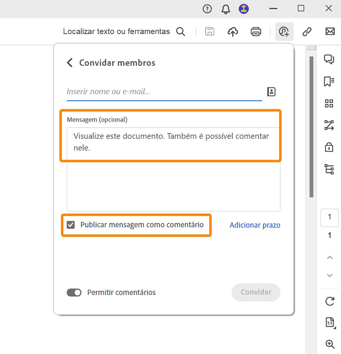Go back from Convidar membros

pyautogui.click(x=70, y=63)
